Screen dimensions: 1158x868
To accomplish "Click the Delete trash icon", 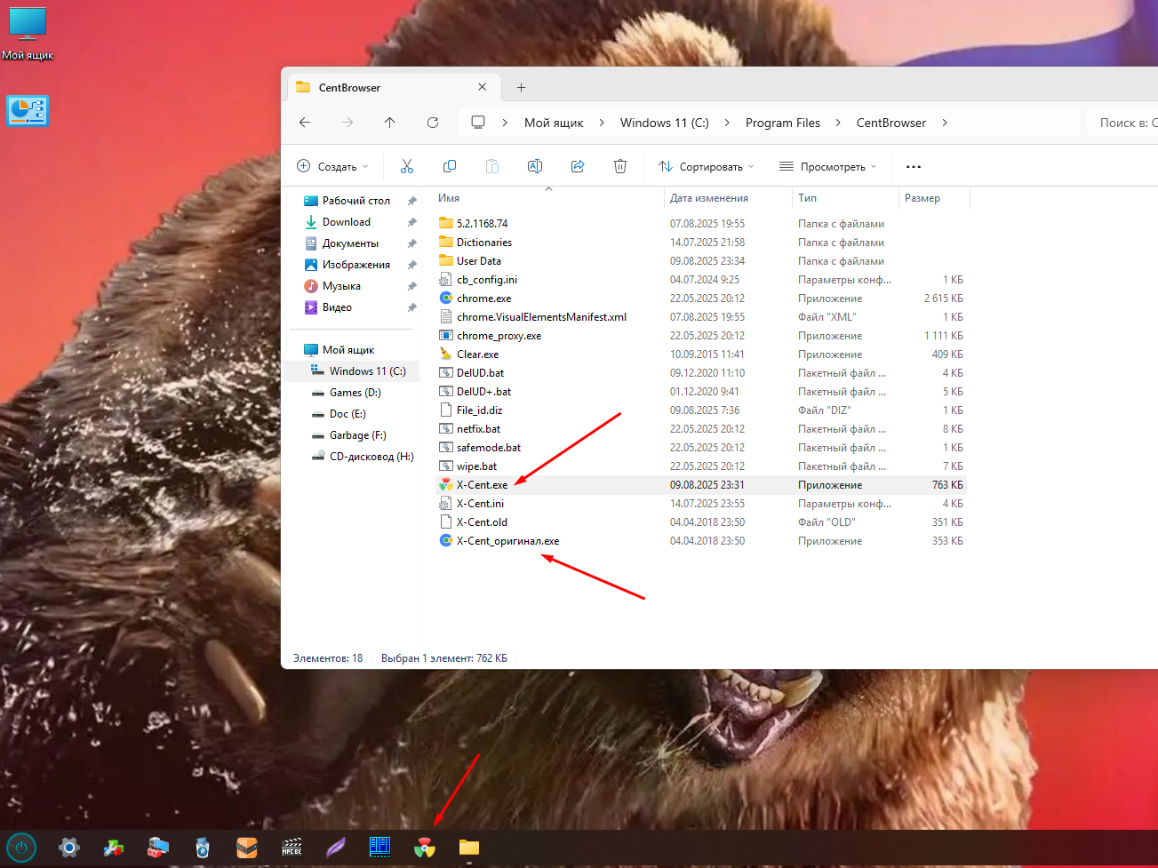I will [x=620, y=166].
